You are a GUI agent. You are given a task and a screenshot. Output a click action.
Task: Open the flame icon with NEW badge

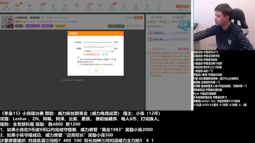pyautogui.click(x=89, y=6)
